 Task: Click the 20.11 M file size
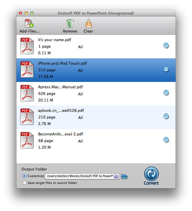46,100
